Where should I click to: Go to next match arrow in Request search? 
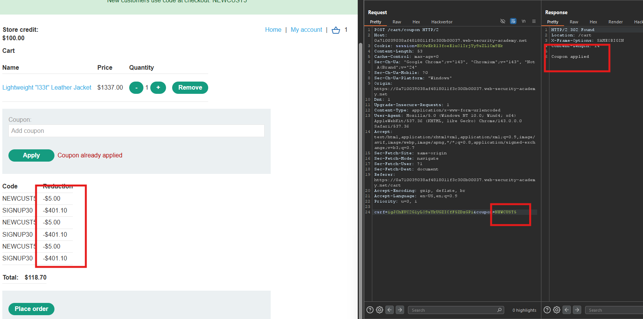tap(400, 310)
